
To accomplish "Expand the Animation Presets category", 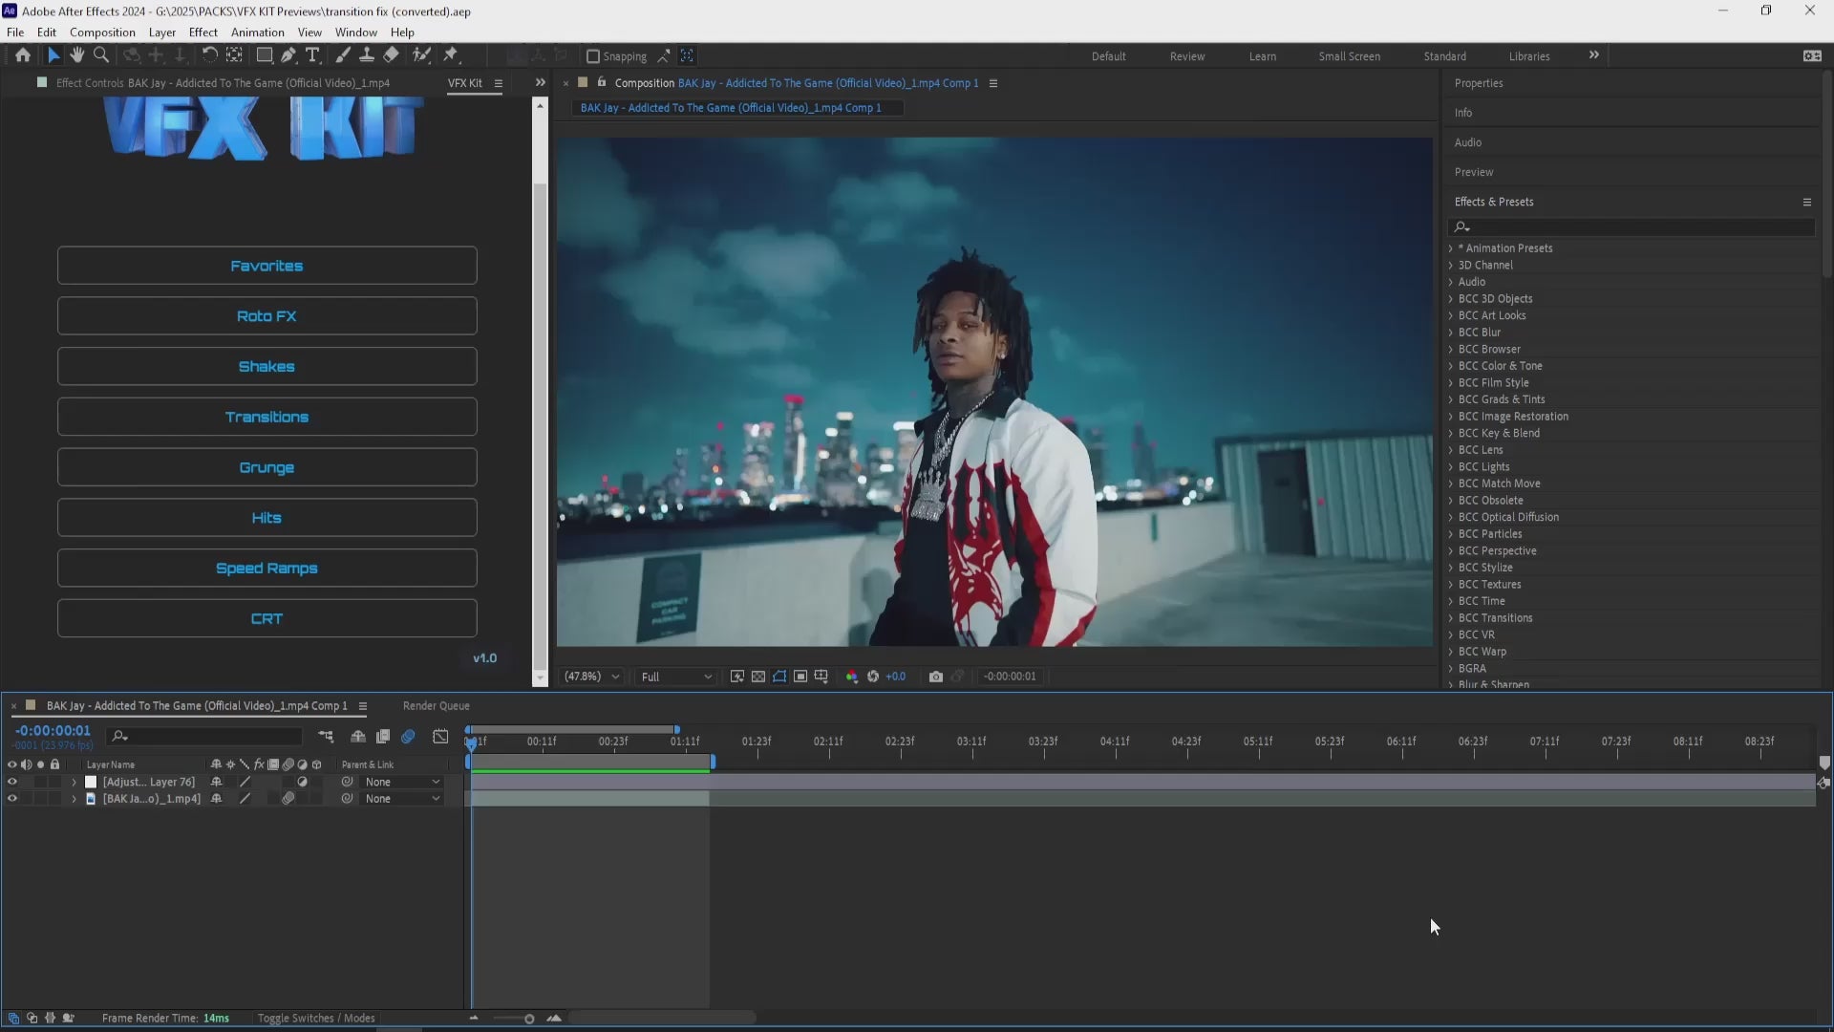I will (1451, 248).
